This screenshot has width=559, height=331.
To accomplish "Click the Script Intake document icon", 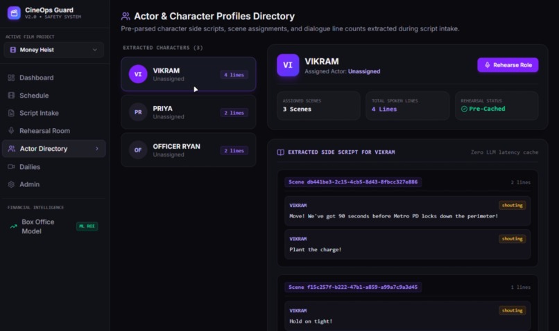I will point(11,113).
